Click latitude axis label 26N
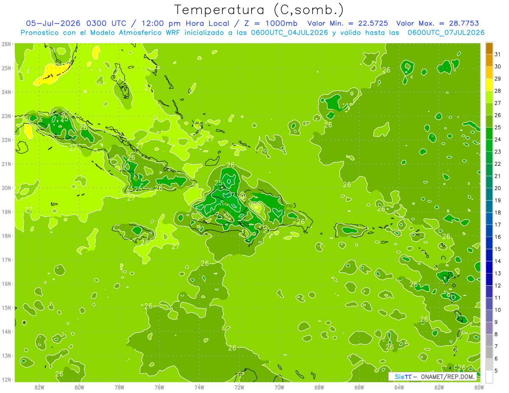509x393 pixels. pyautogui.click(x=6, y=44)
